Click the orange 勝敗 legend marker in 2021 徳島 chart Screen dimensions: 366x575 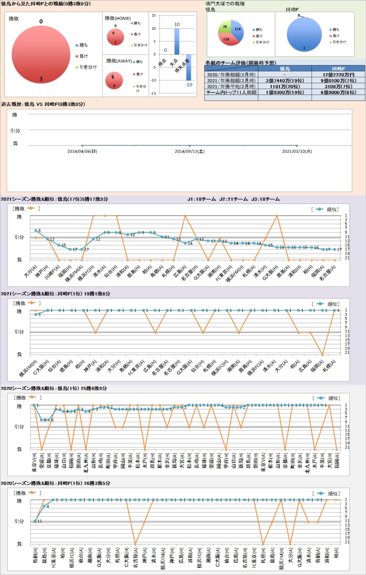(x=30, y=209)
